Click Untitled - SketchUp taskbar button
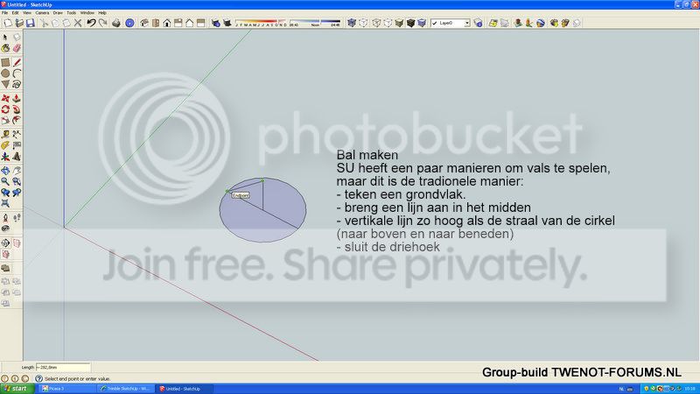 [185, 389]
